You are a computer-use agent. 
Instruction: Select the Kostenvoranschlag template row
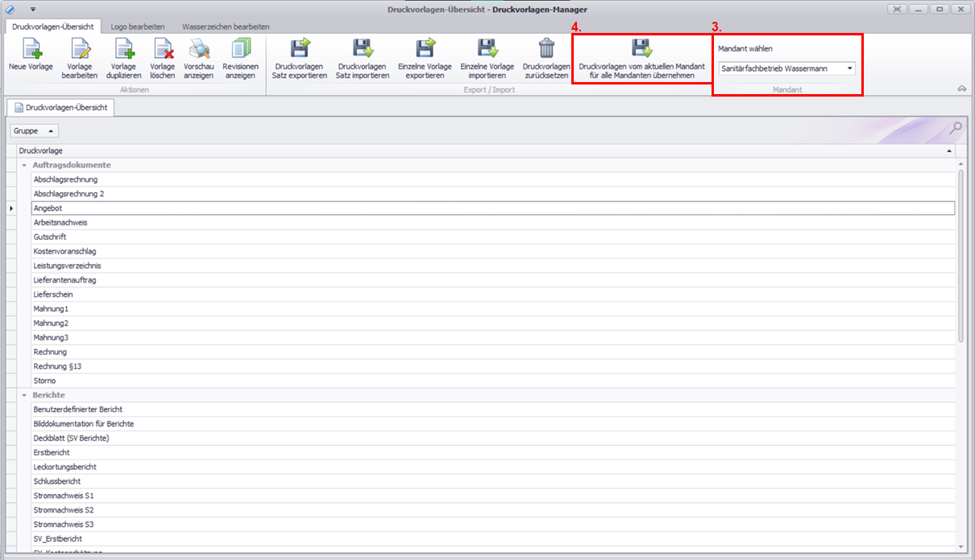[x=64, y=252]
